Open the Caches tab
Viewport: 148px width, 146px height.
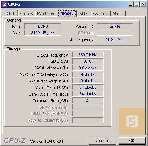27,14
